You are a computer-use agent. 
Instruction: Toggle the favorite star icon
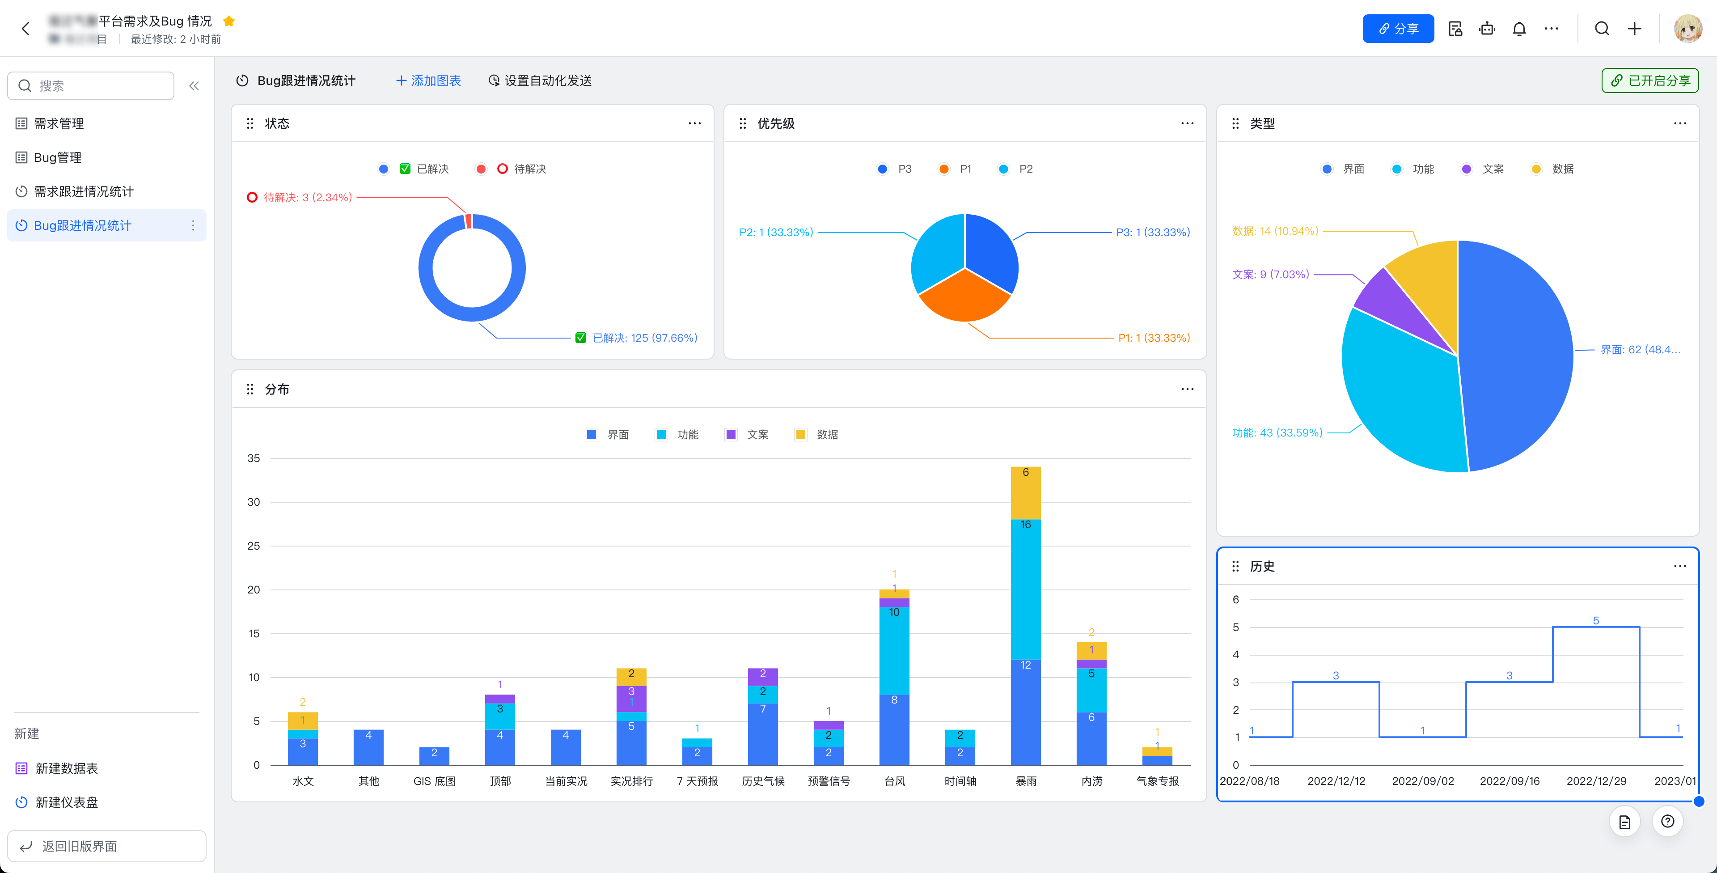[228, 21]
